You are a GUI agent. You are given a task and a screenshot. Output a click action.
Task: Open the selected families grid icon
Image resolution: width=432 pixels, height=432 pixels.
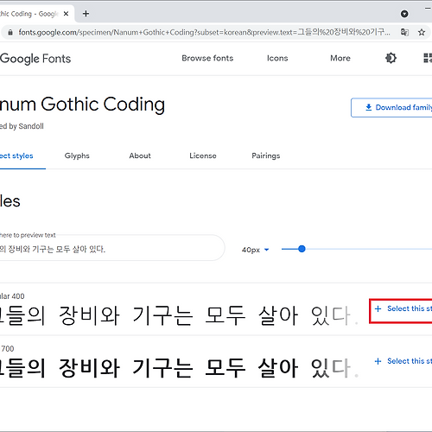coord(428,58)
